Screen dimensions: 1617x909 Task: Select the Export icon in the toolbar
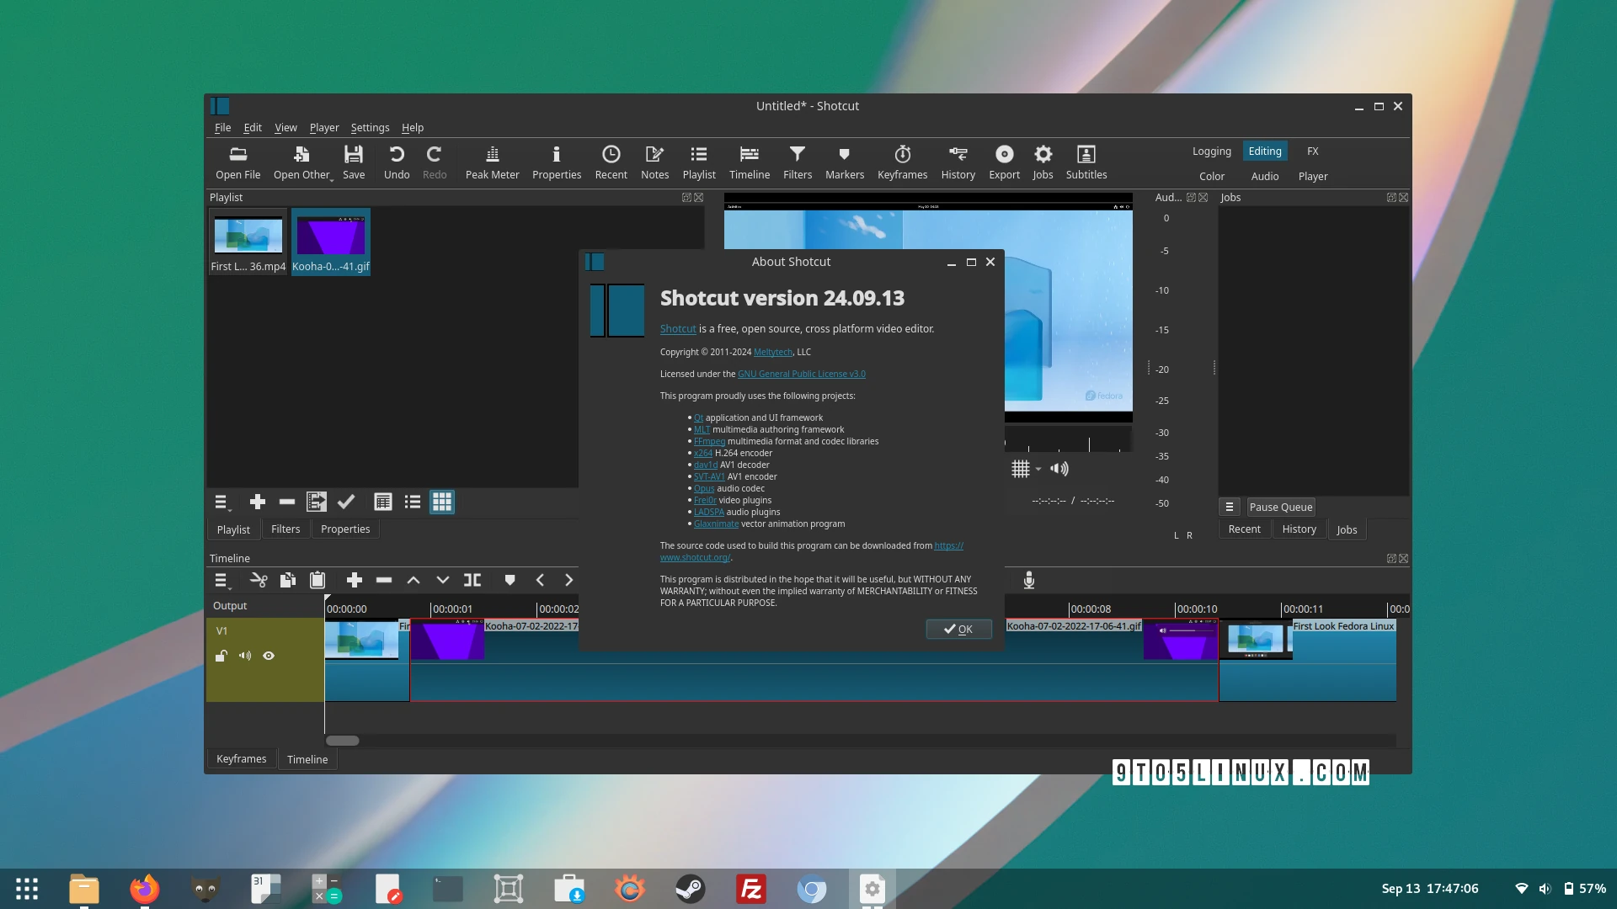click(1004, 162)
